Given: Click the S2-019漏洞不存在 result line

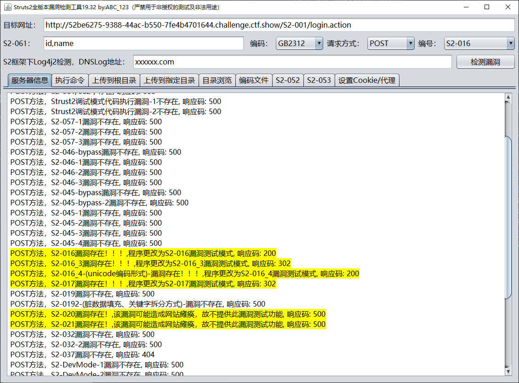Looking at the screenshot, I should (x=82, y=294).
